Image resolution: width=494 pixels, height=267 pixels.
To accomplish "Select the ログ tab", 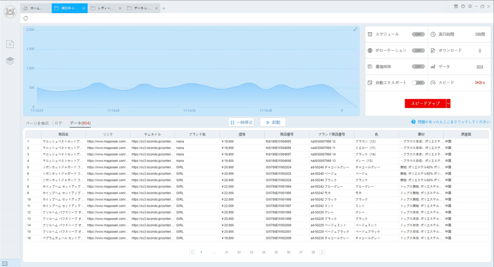I will 58,123.
